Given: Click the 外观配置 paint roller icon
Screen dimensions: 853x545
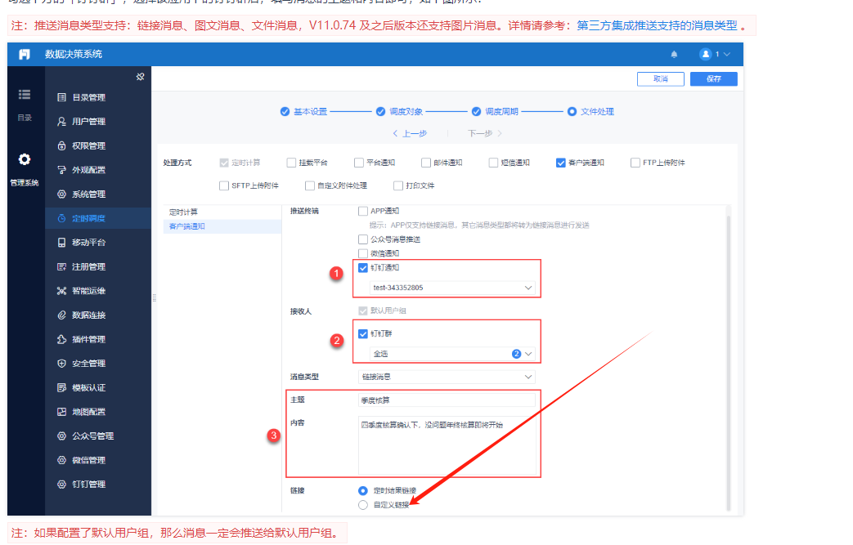Looking at the screenshot, I should [61, 169].
